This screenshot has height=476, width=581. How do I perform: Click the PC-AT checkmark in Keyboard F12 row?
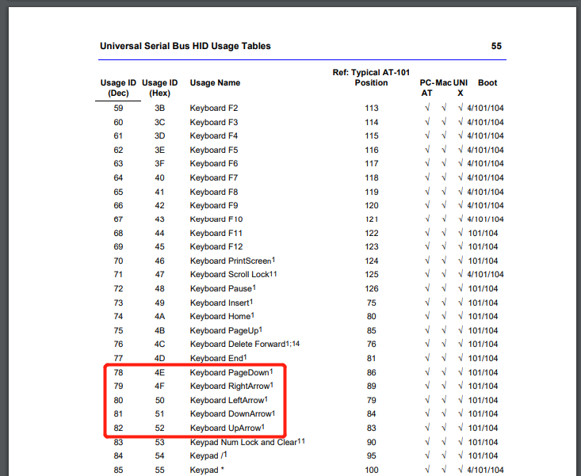point(427,247)
